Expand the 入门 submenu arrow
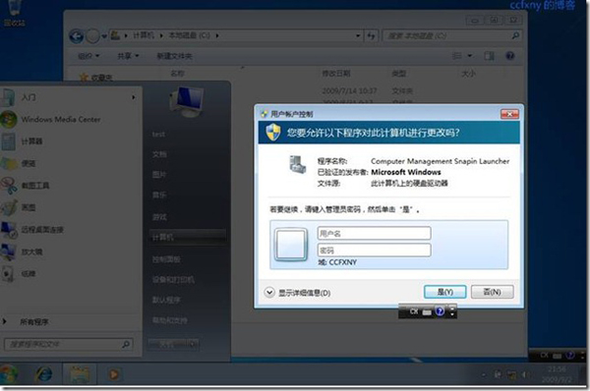This screenshot has height=391, width=590. tap(133, 97)
